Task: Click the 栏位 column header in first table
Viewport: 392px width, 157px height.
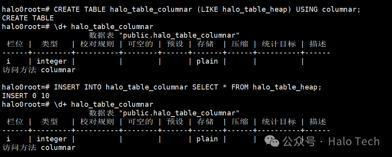Action: pos(15,44)
